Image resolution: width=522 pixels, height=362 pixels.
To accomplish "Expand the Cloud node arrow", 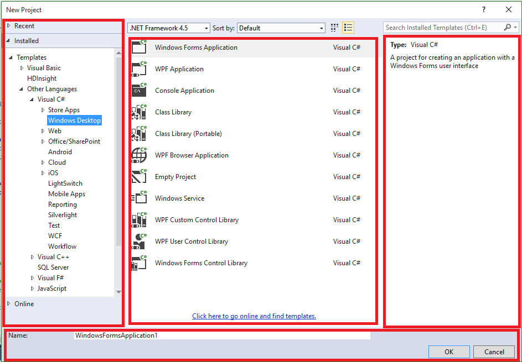I will tap(43, 162).
